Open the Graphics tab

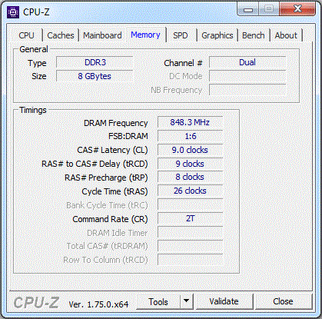[x=217, y=35]
